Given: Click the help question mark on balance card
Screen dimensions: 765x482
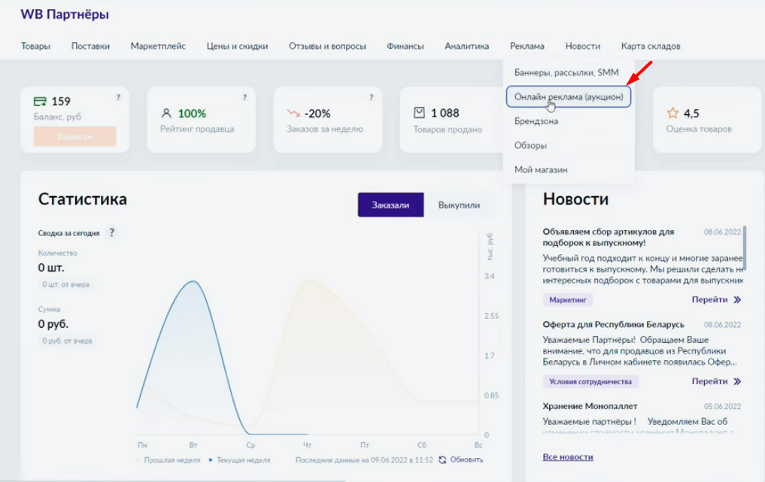Looking at the screenshot, I should point(118,97).
